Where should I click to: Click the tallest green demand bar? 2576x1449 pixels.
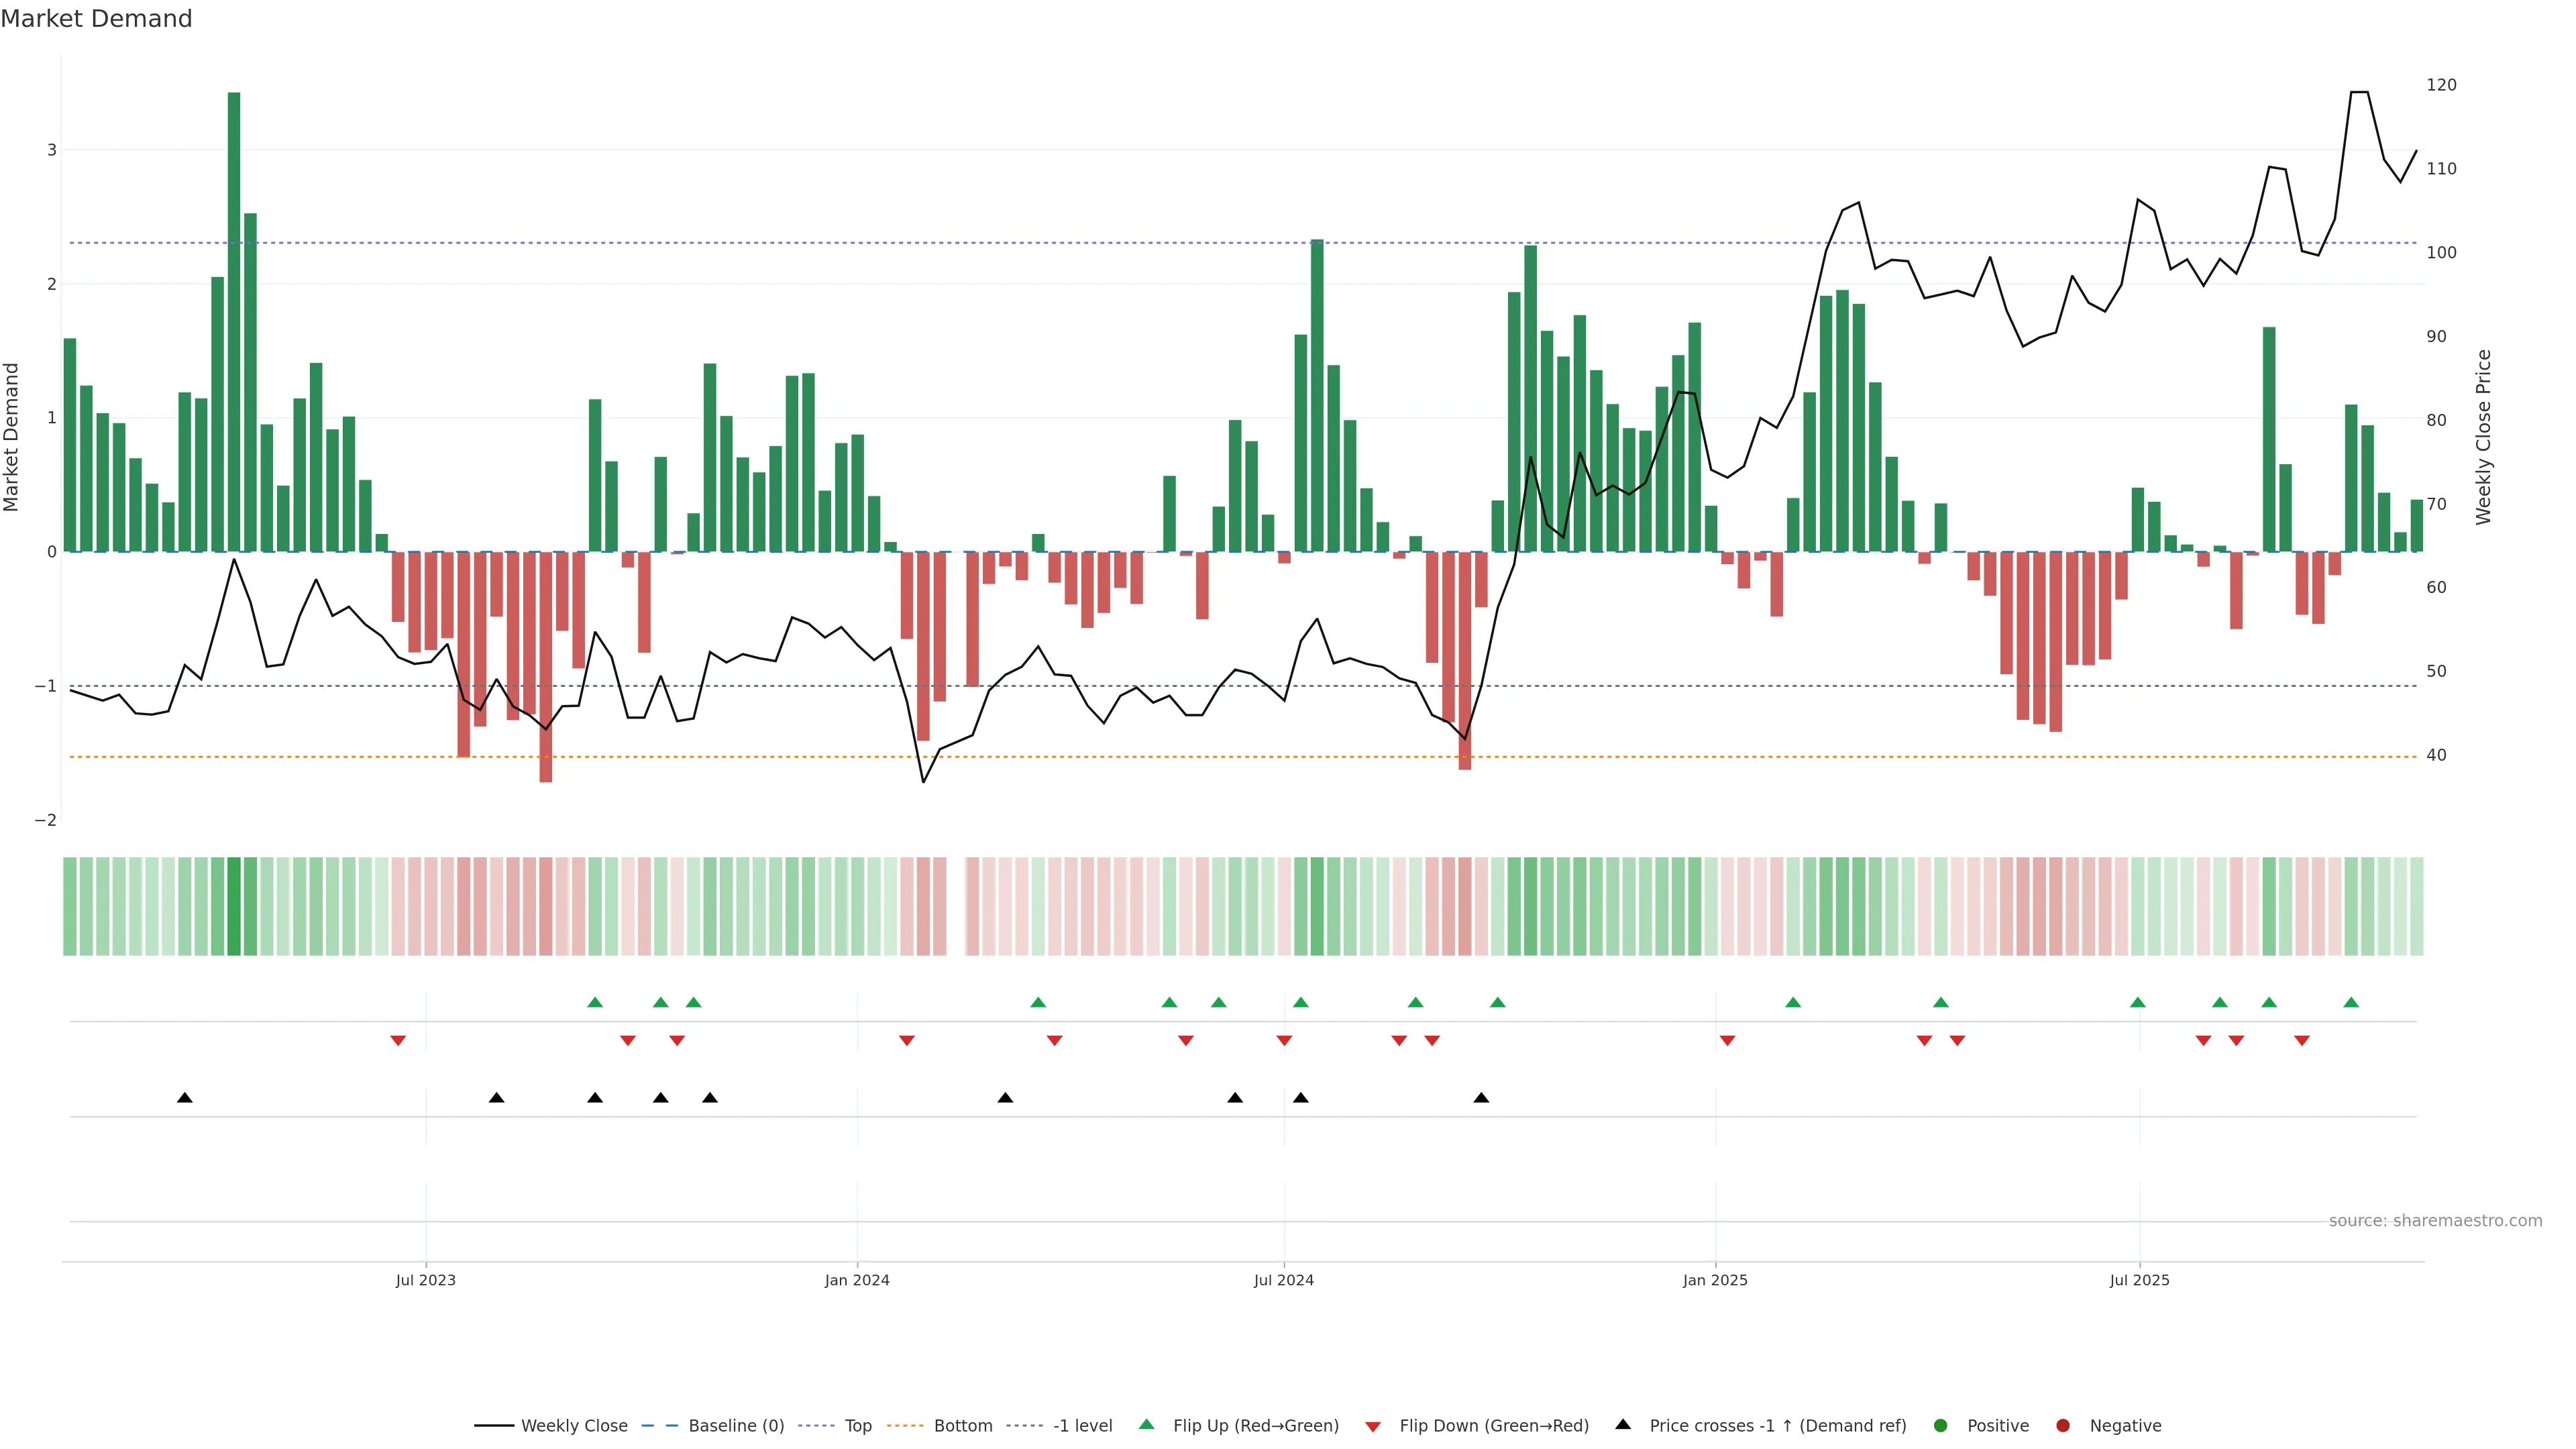pos(234,320)
